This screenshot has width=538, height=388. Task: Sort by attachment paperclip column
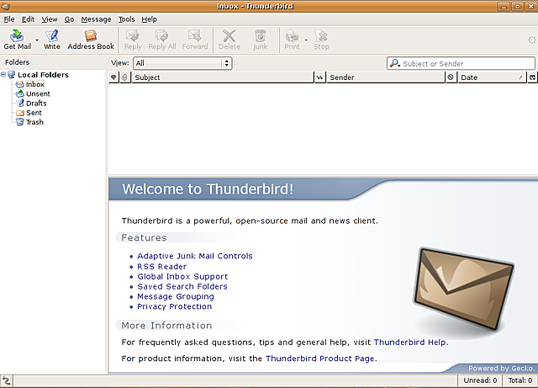125,77
